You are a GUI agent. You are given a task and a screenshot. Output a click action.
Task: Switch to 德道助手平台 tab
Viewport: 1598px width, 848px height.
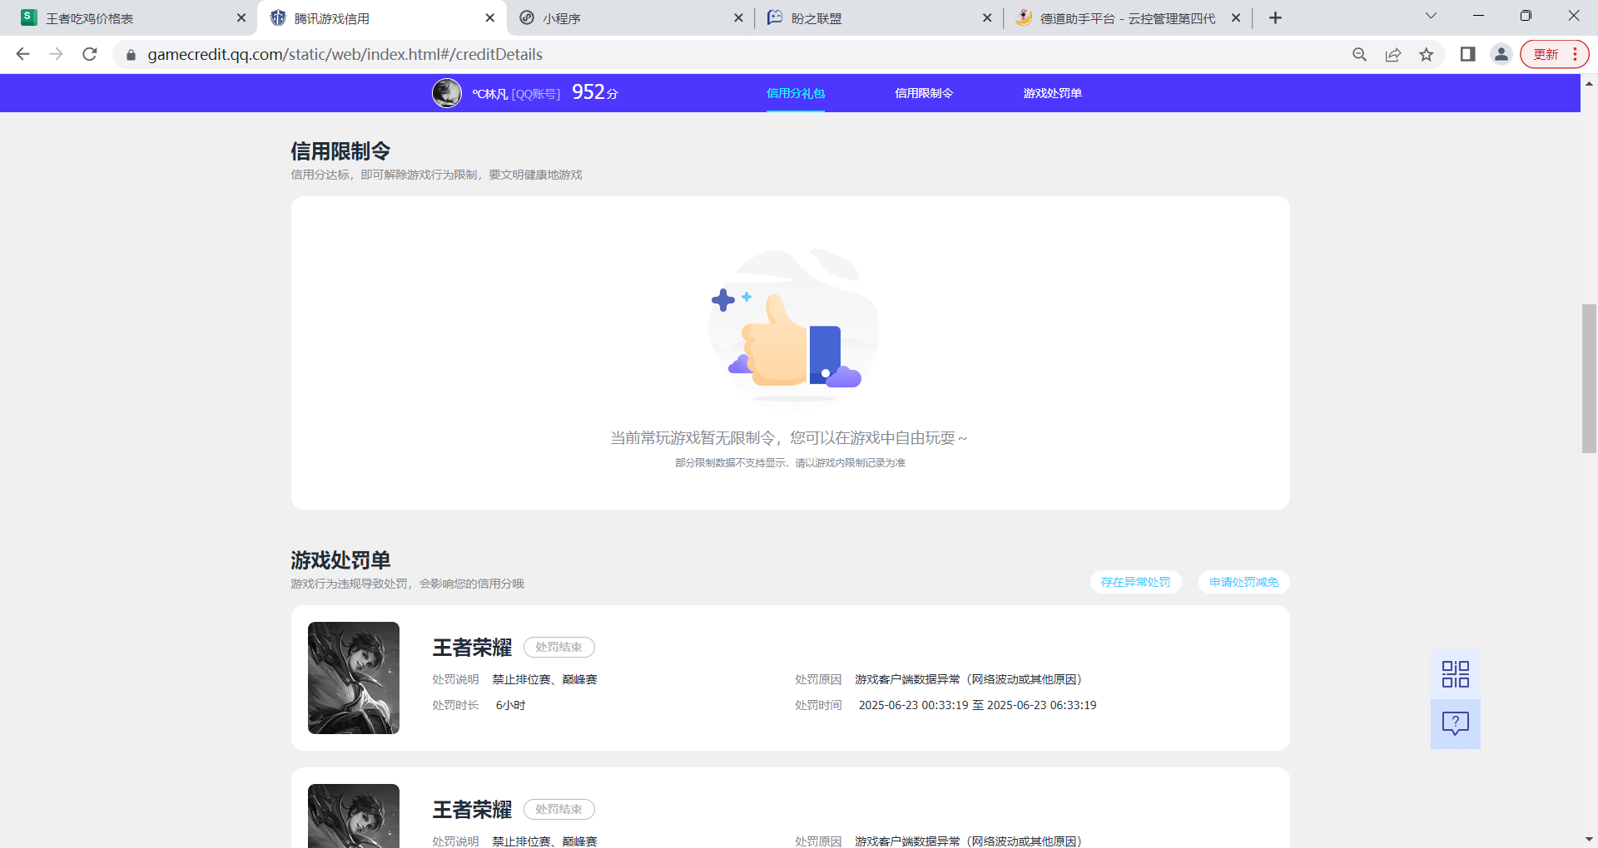1128,18
